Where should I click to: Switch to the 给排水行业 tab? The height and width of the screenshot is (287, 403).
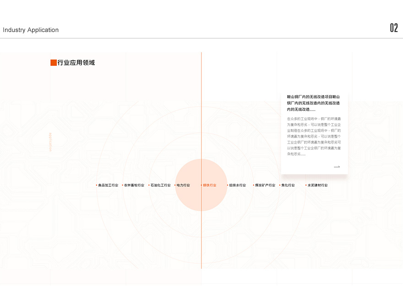(237, 185)
